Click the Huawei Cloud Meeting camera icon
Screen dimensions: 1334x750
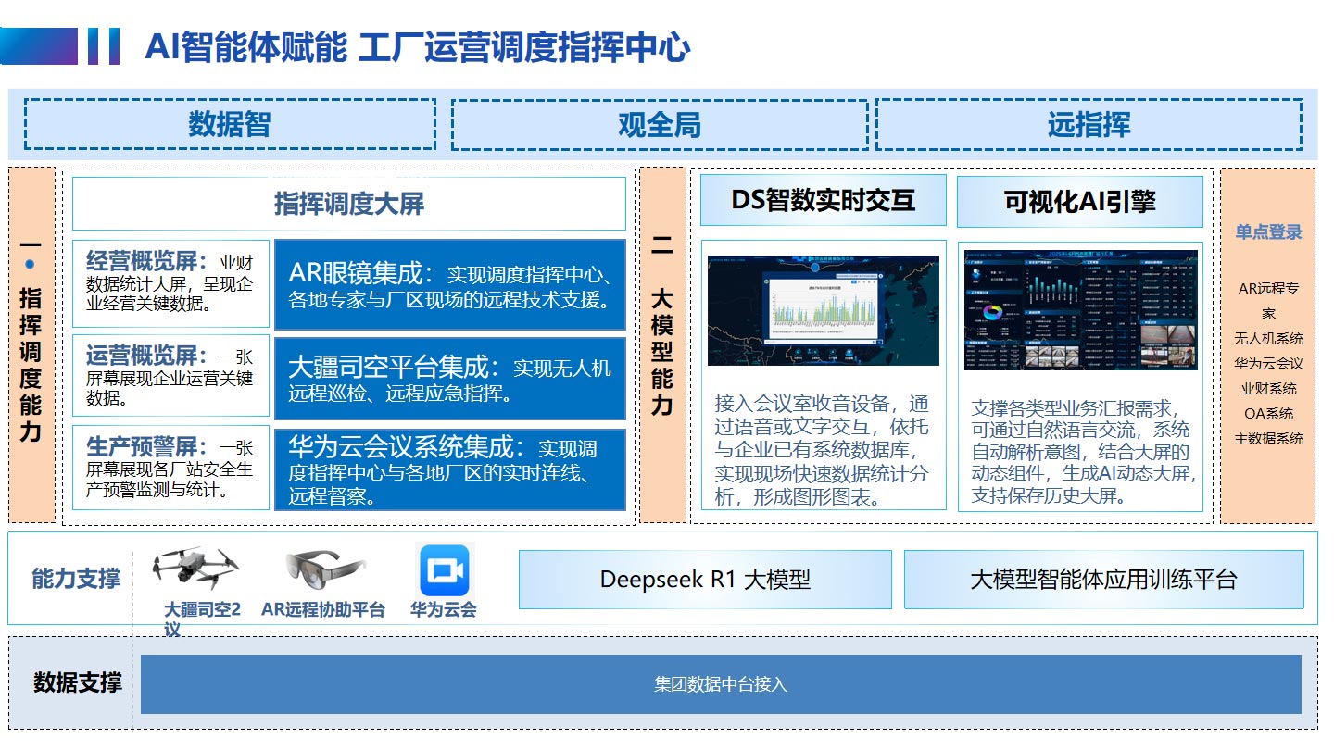point(445,570)
